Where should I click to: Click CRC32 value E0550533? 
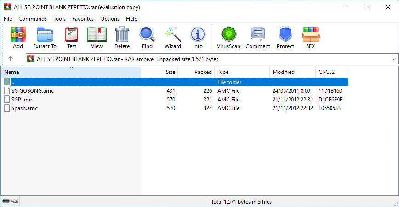coord(330,108)
